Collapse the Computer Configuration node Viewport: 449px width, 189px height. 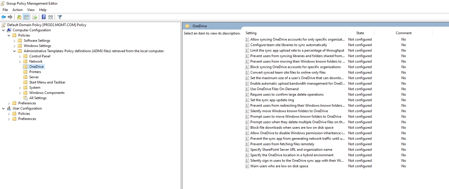3,30
